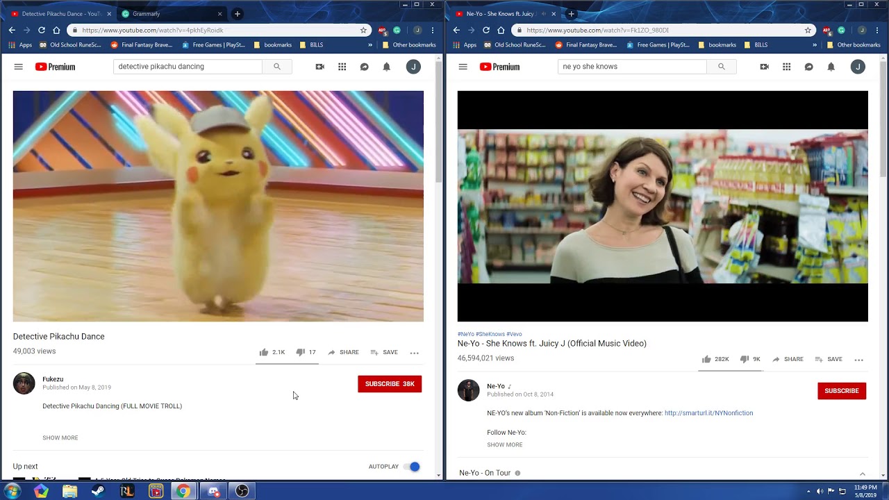Open messages icon in right YouTube window
The image size is (889, 500).
[809, 67]
